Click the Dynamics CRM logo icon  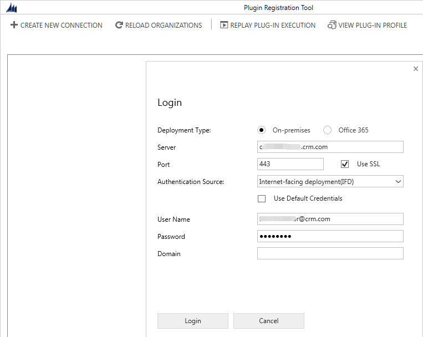click(12, 8)
